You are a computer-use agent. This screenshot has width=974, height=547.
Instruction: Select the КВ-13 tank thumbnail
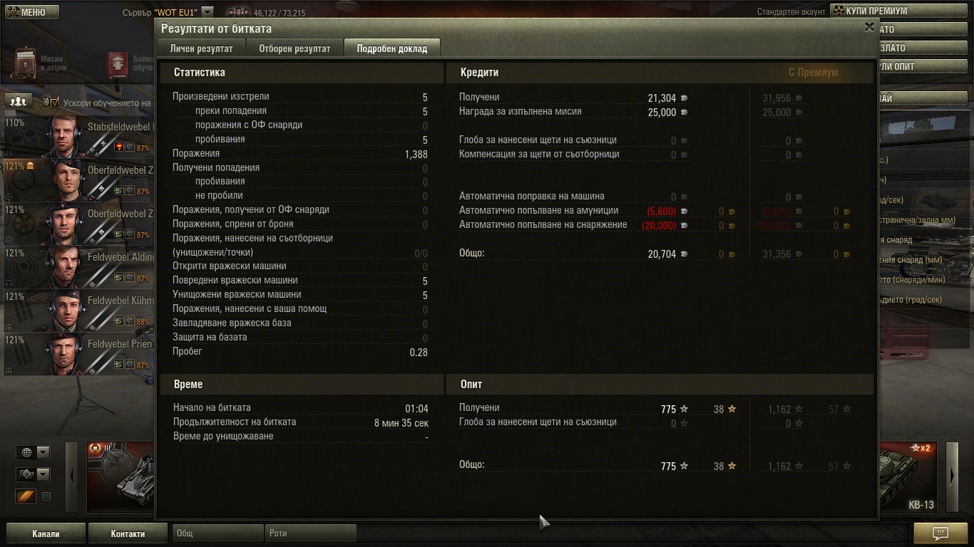click(x=910, y=477)
